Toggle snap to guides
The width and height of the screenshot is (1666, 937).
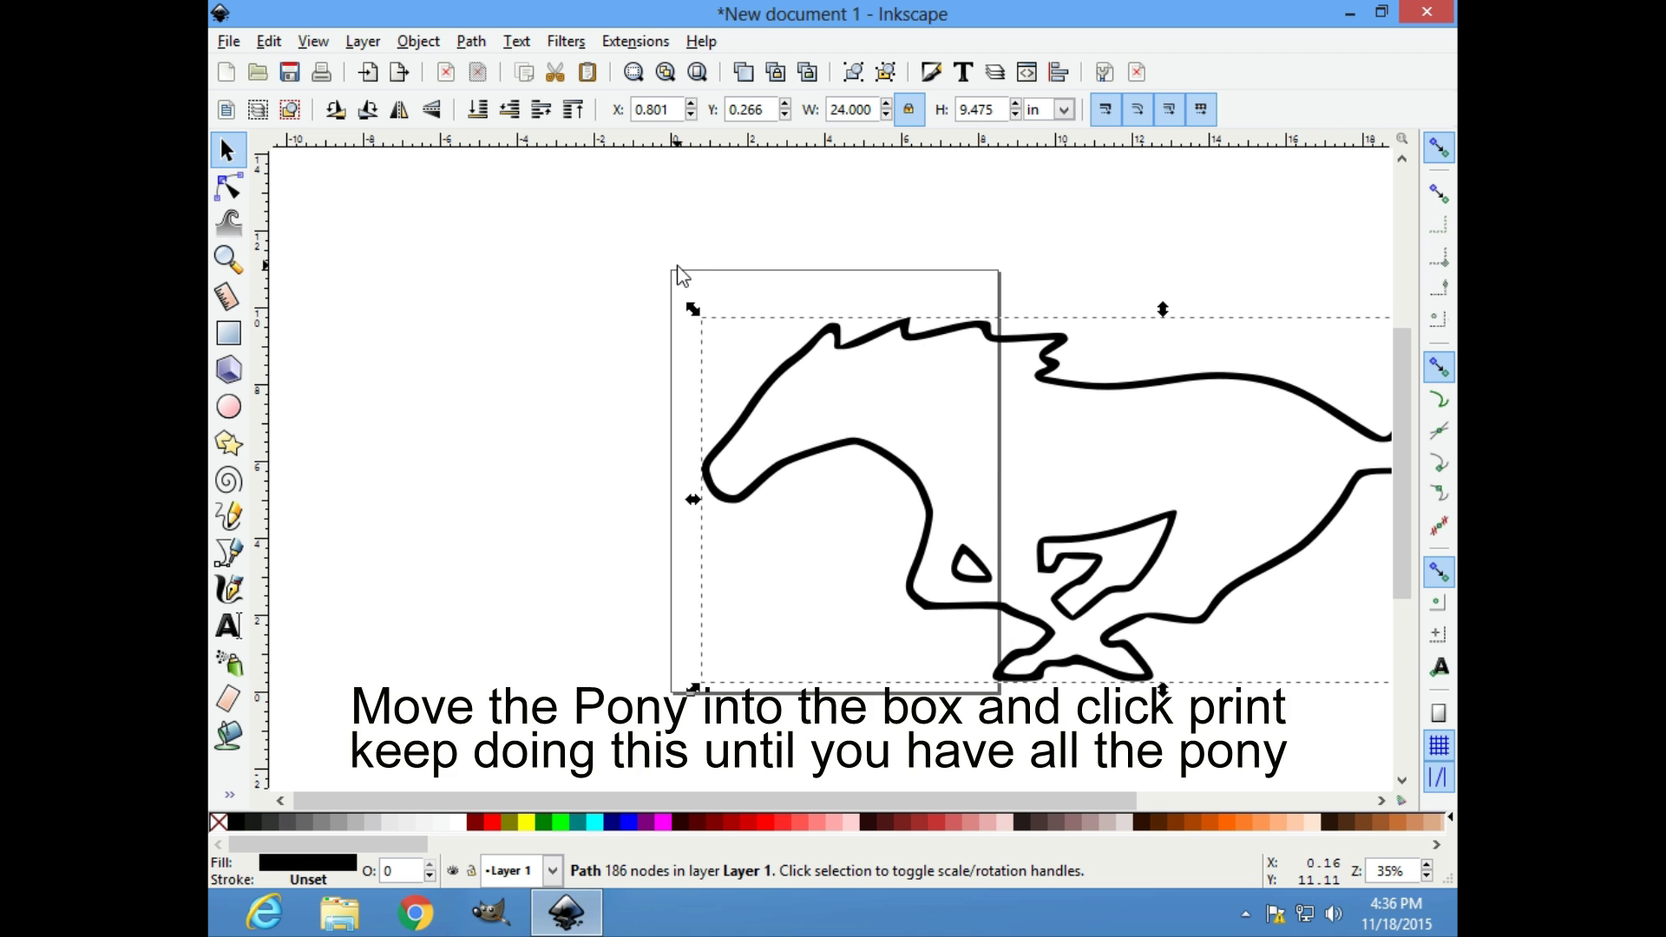click(x=1439, y=777)
